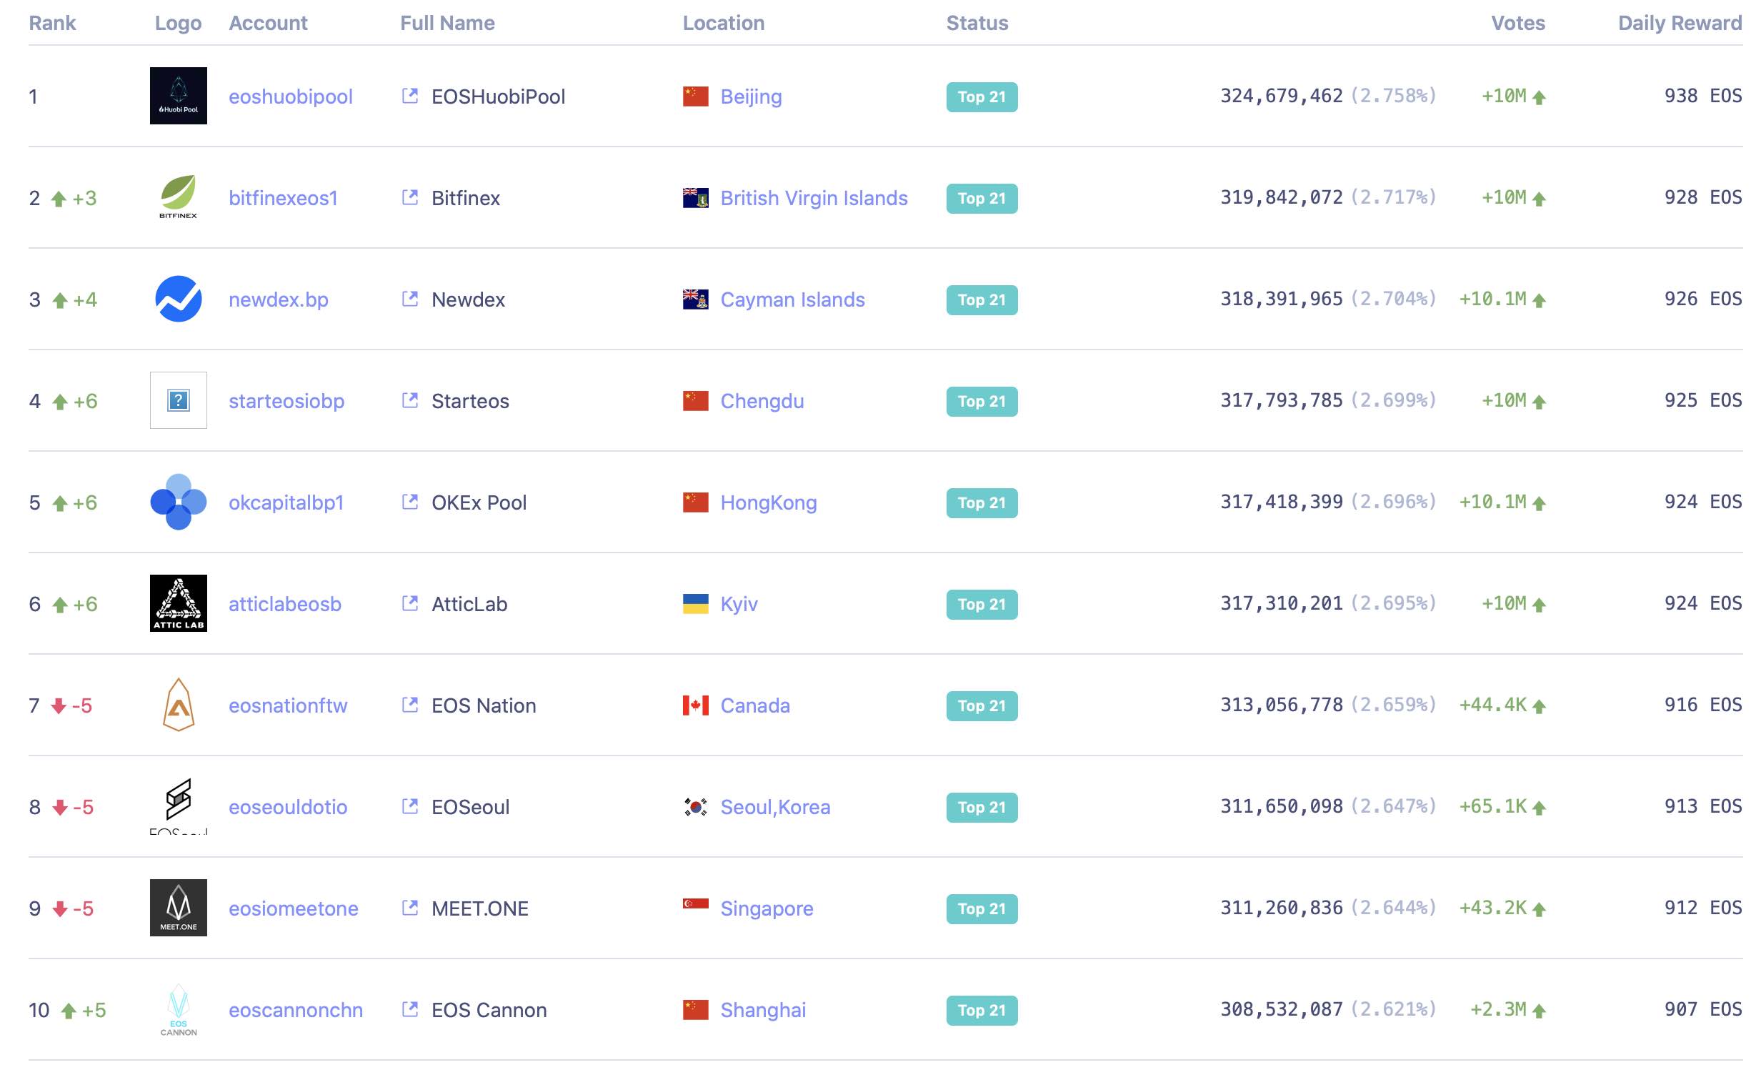Open the Seoul,Korea location link
This screenshot has height=1065, width=1756.
775,807
